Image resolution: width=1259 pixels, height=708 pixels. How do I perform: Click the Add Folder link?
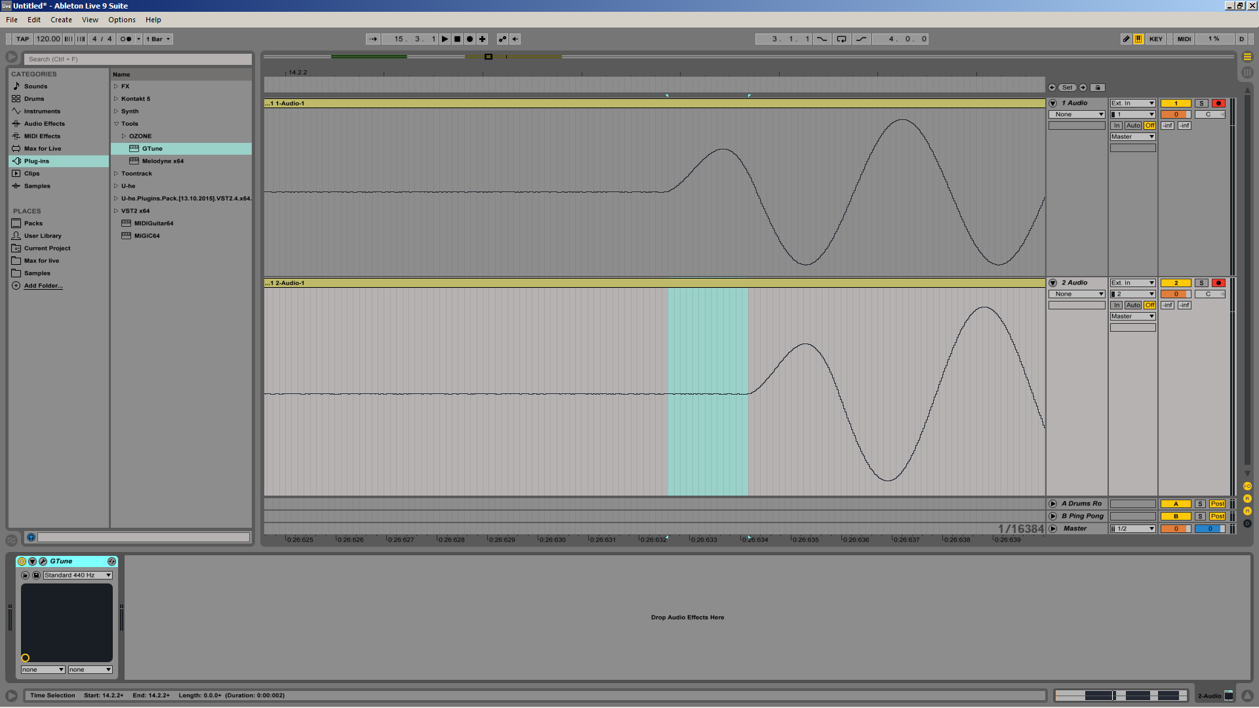pos(43,286)
